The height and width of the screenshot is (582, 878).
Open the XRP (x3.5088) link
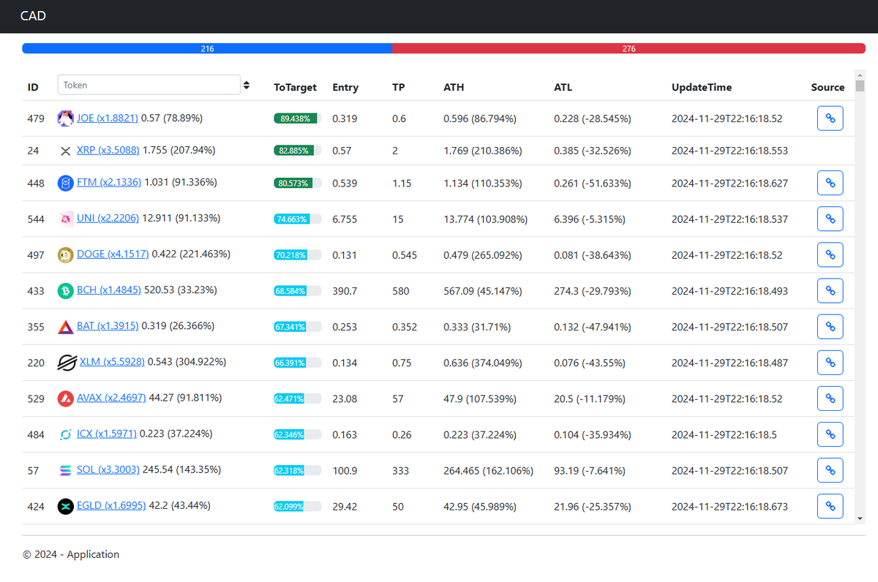108,150
